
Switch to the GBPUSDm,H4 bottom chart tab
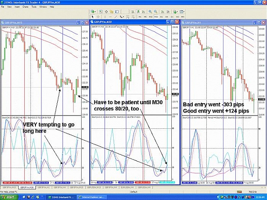coord(144,188)
